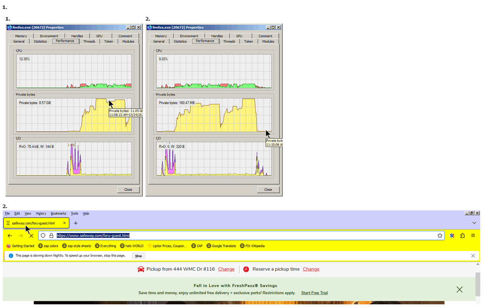483x307 pixels.
Task: Switch to Token tab in right Properties window
Action: (x=249, y=41)
